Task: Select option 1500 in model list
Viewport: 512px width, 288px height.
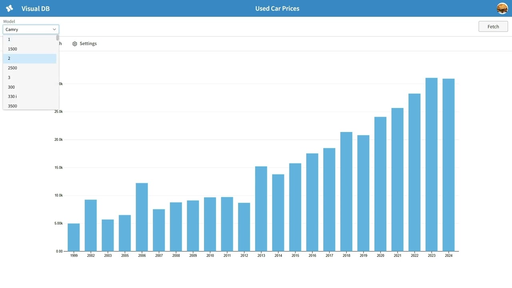Action: pos(30,49)
